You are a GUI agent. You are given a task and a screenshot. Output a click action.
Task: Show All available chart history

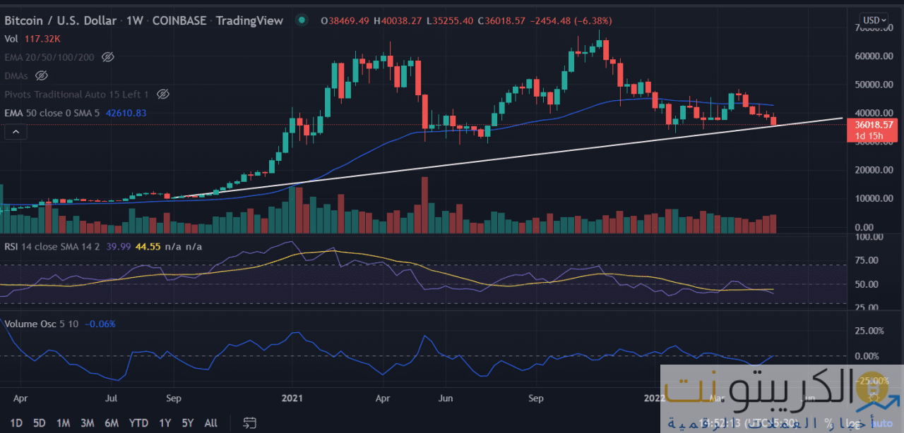coord(210,423)
